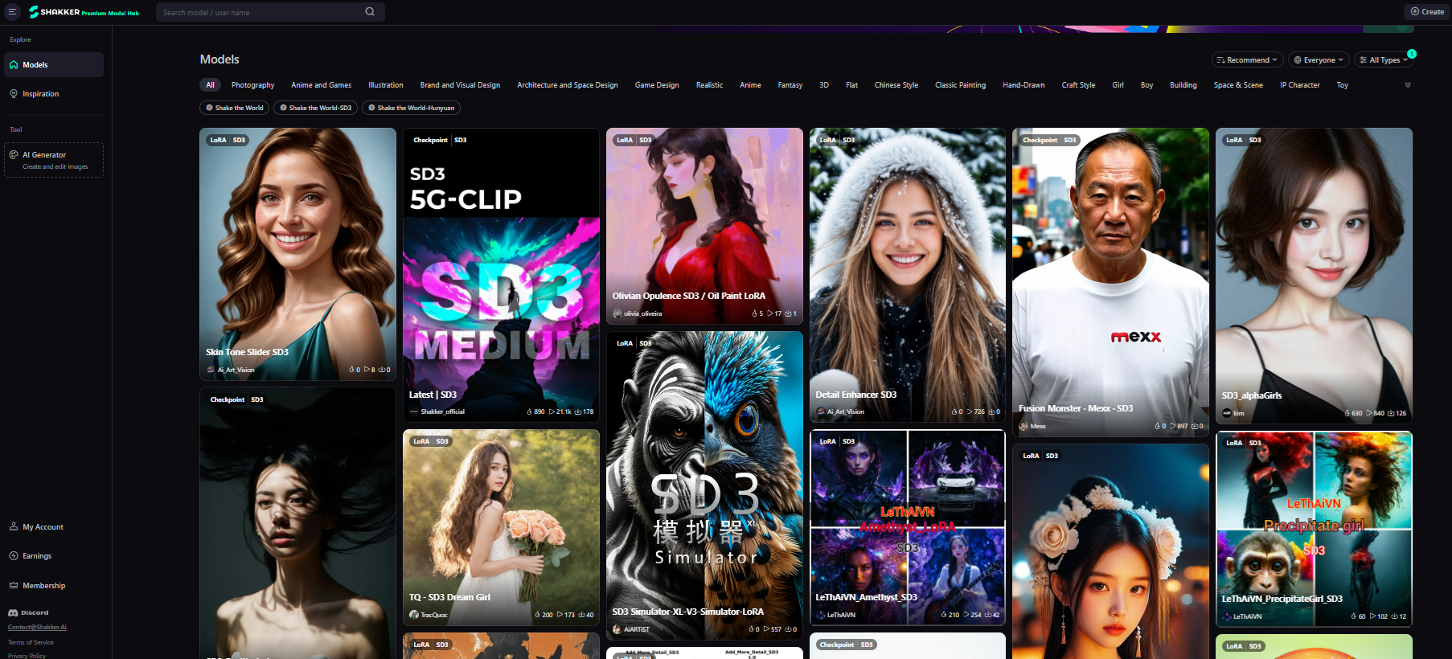The height and width of the screenshot is (659, 1452).
Task: Click the Earnings lightning icon
Action: 14,556
